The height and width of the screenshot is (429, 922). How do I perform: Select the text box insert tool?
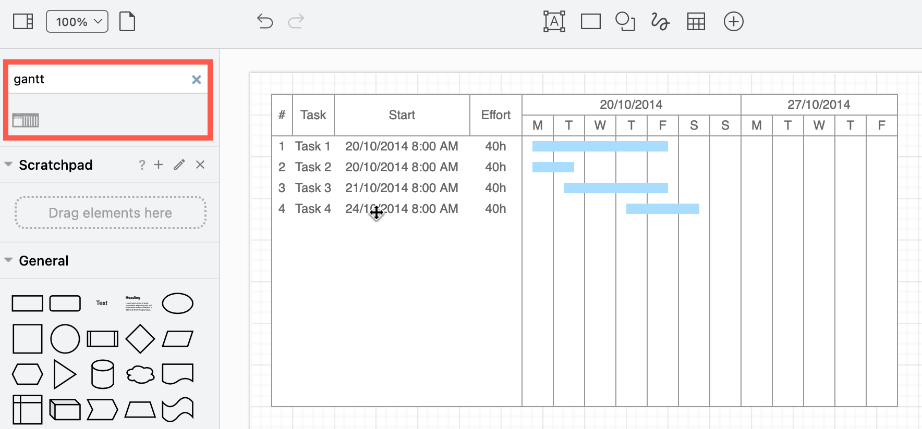pyautogui.click(x=554, y=22)
